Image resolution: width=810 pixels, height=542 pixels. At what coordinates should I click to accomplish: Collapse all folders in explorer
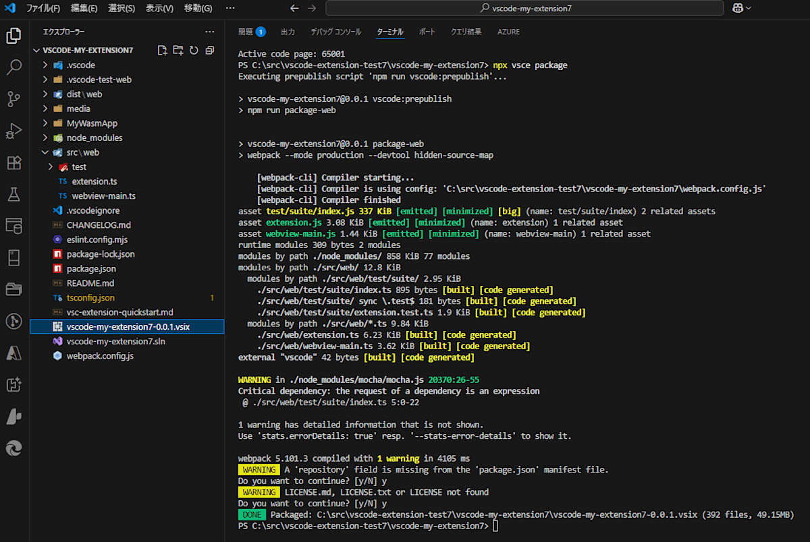[x=209, y=51]
